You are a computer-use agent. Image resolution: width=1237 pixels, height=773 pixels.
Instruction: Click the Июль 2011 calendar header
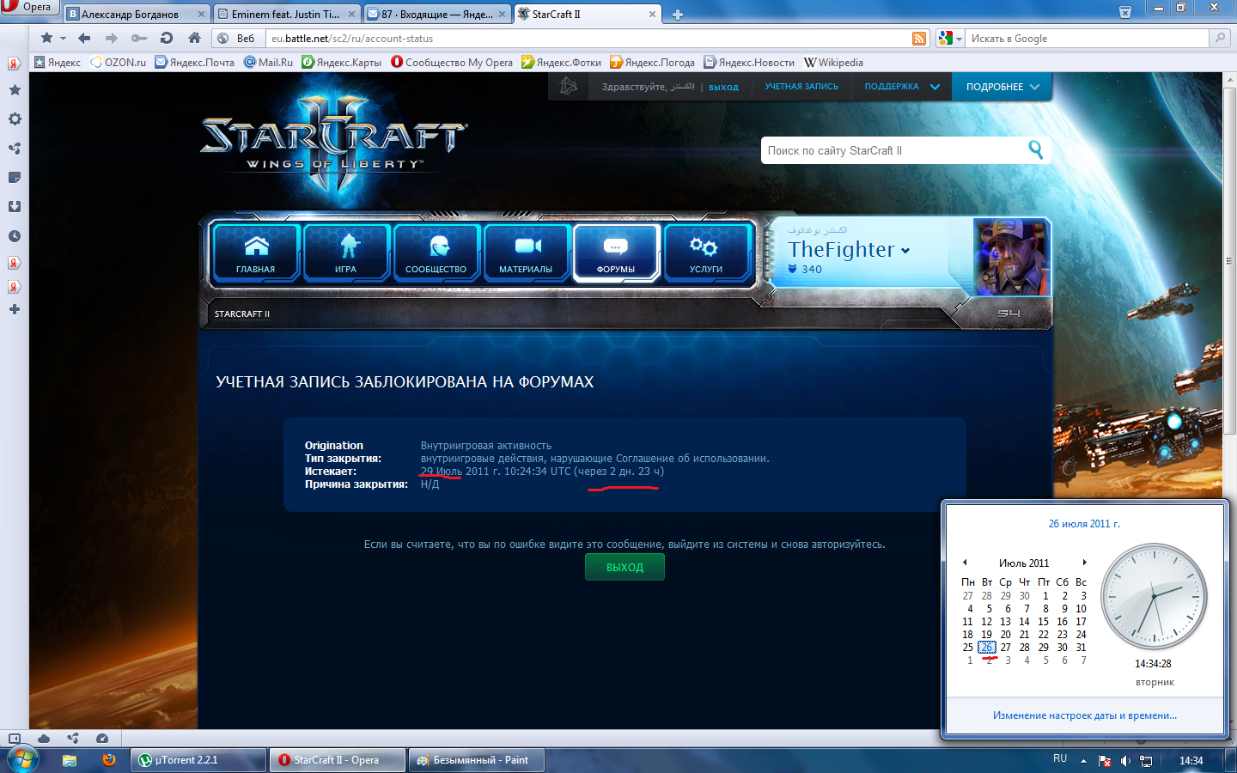[x=1024, y=563]
